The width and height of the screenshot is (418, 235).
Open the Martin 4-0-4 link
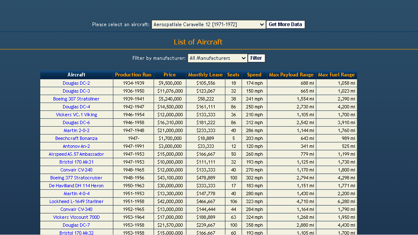coord(76,193)
